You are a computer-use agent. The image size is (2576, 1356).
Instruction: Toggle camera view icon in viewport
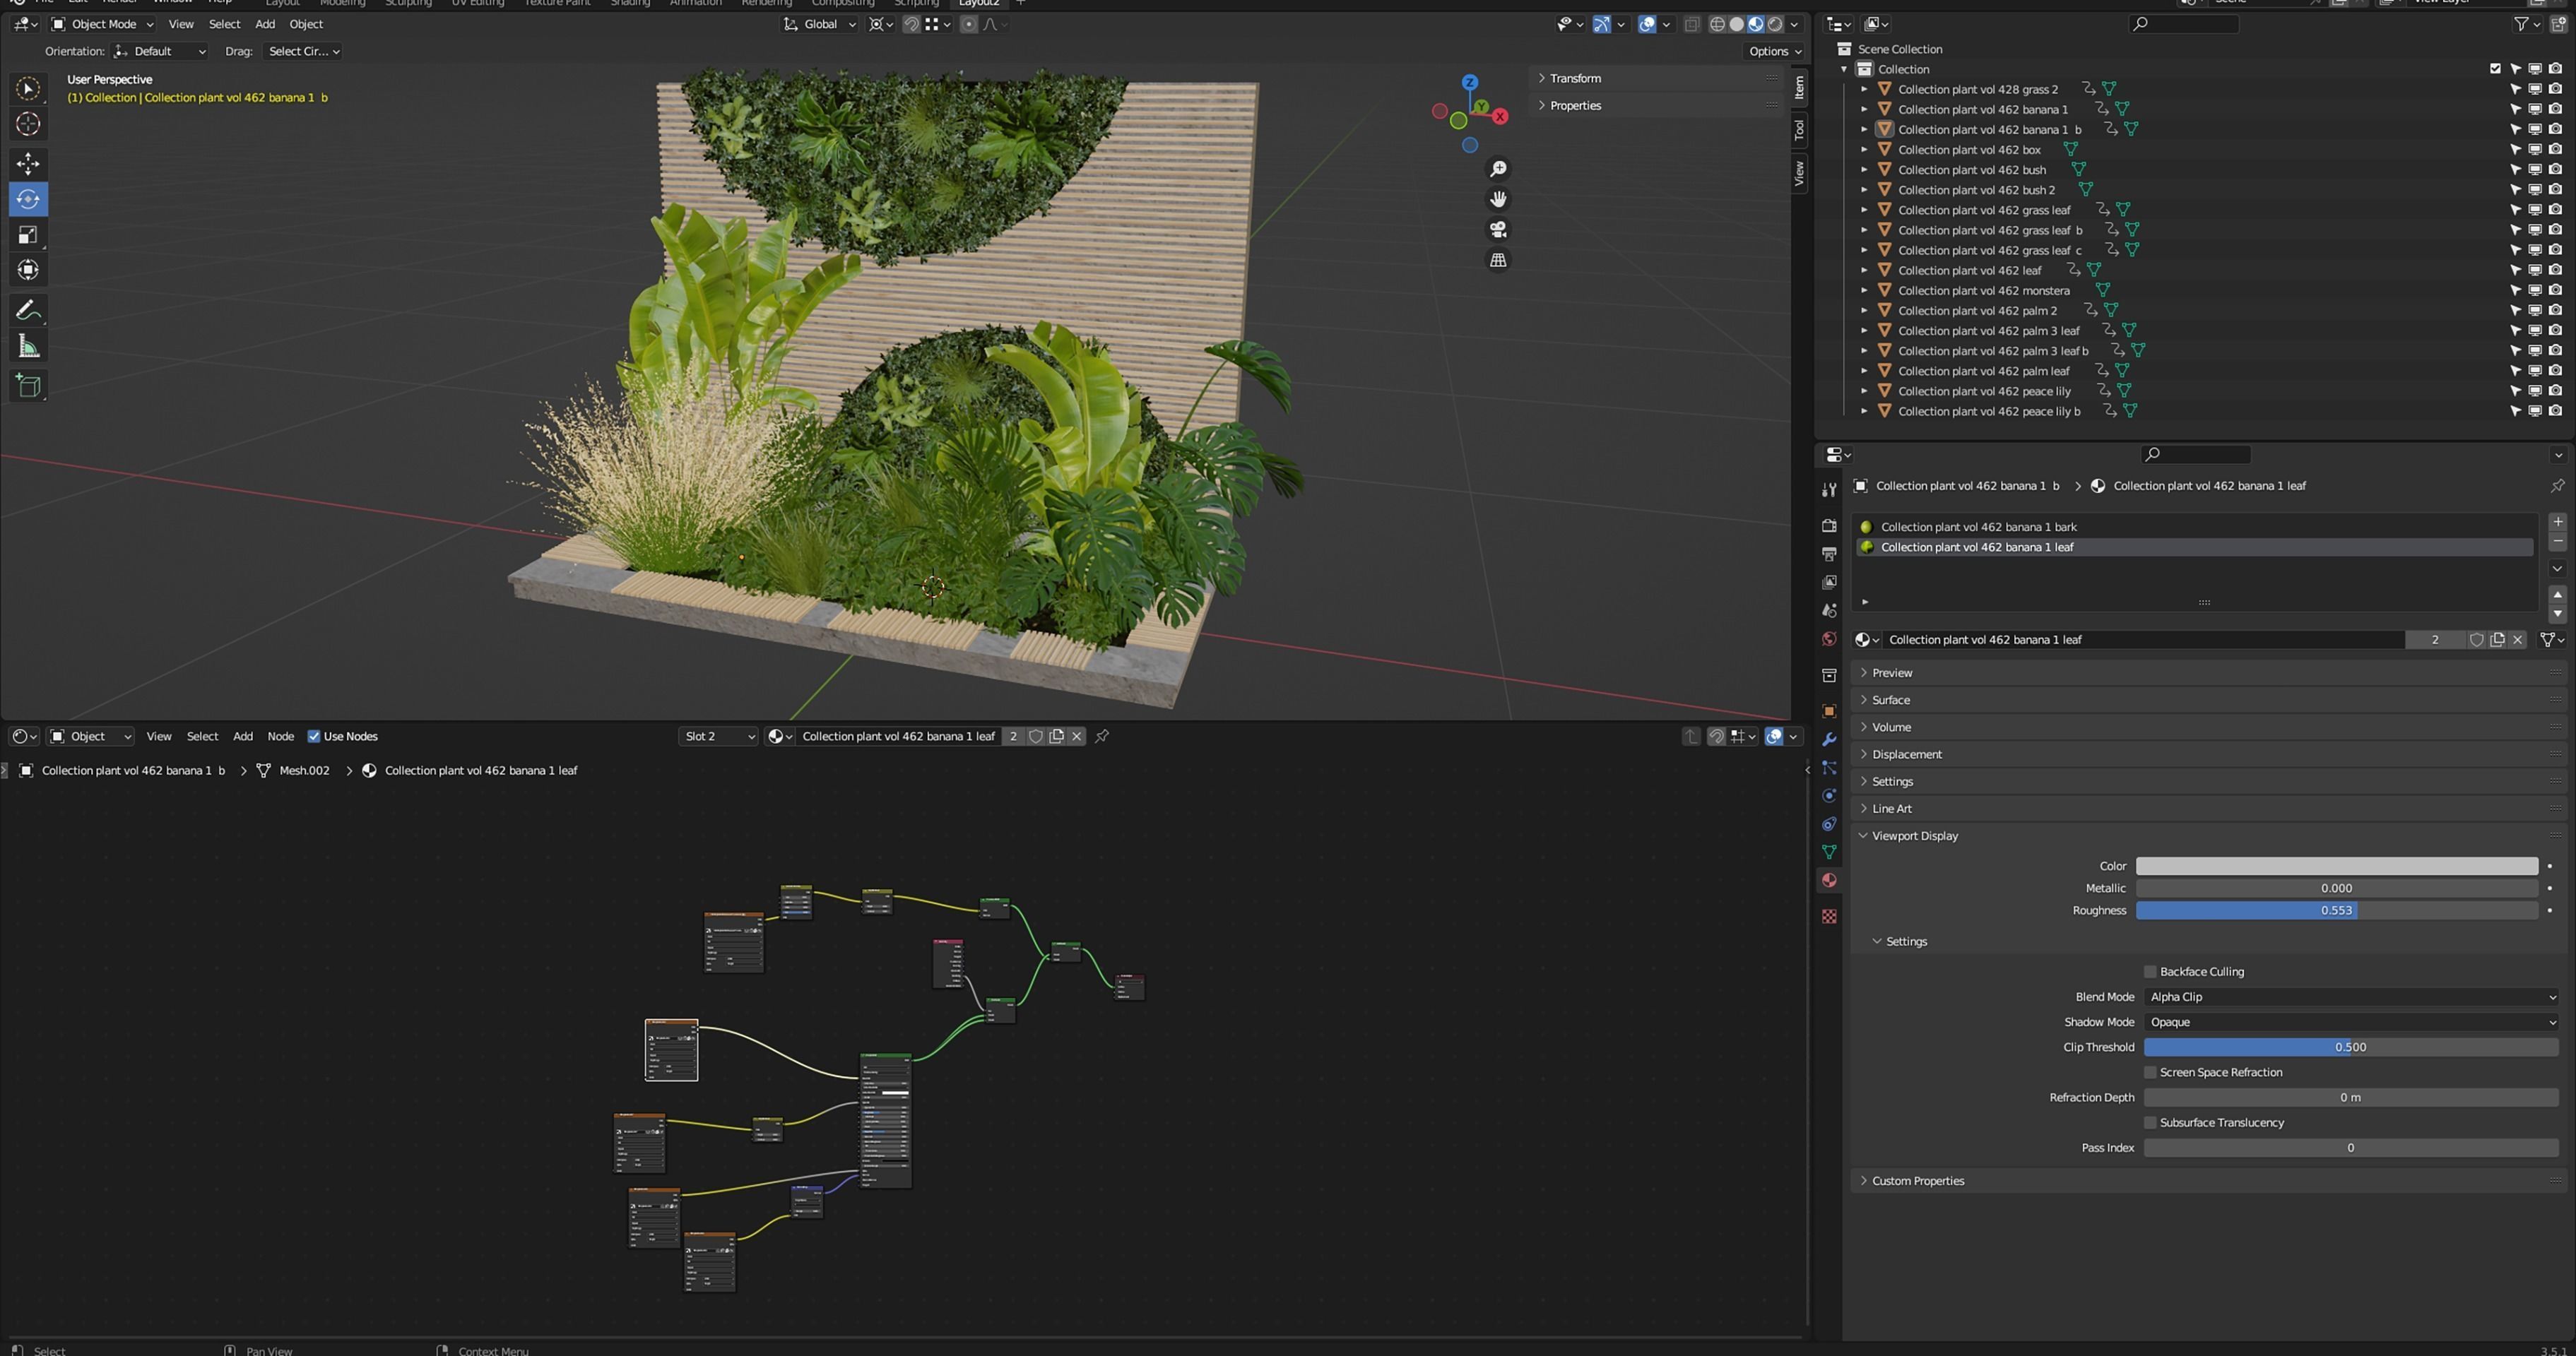click(1498, 230)
